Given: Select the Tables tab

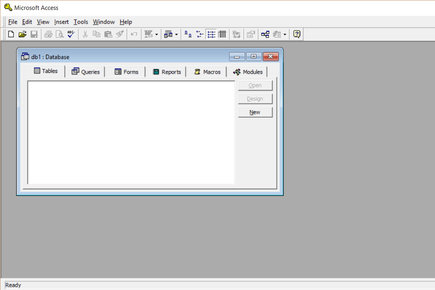Looking at the screenshot, I should tap(44, 71).
